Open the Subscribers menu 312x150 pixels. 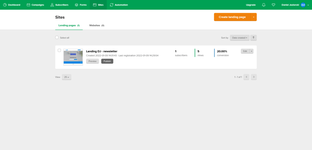(59, 5)
